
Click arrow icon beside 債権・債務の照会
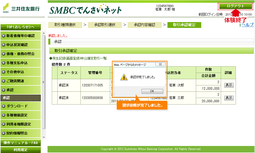[4, 54]
